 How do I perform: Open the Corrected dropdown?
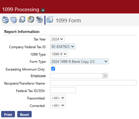tap(58, 105)
